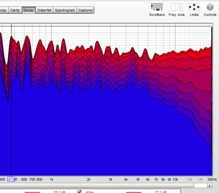219x193 pixels.
Task: Open the graph Limits icon
Action: pos(194,7)
